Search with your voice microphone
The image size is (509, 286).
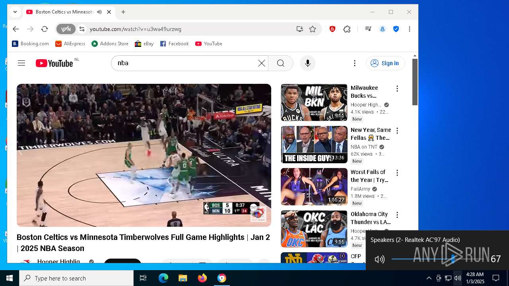coord(307,63)
